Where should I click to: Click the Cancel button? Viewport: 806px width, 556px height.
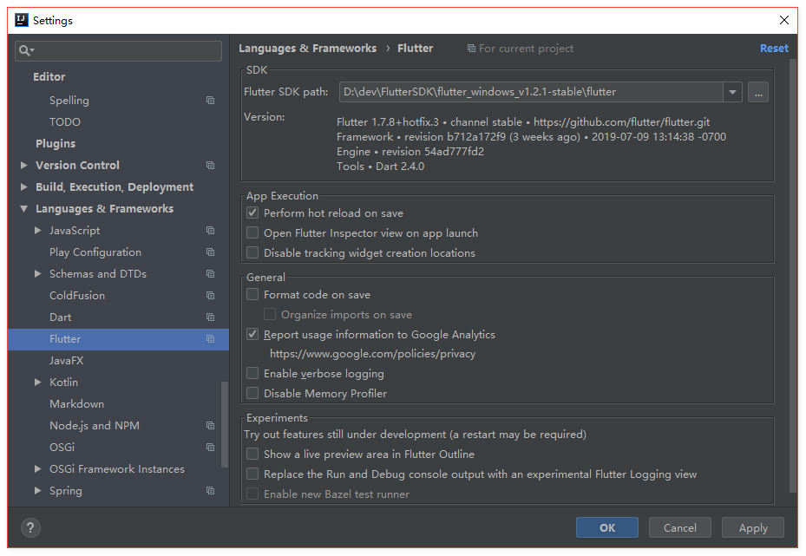[x=680, y=527]
